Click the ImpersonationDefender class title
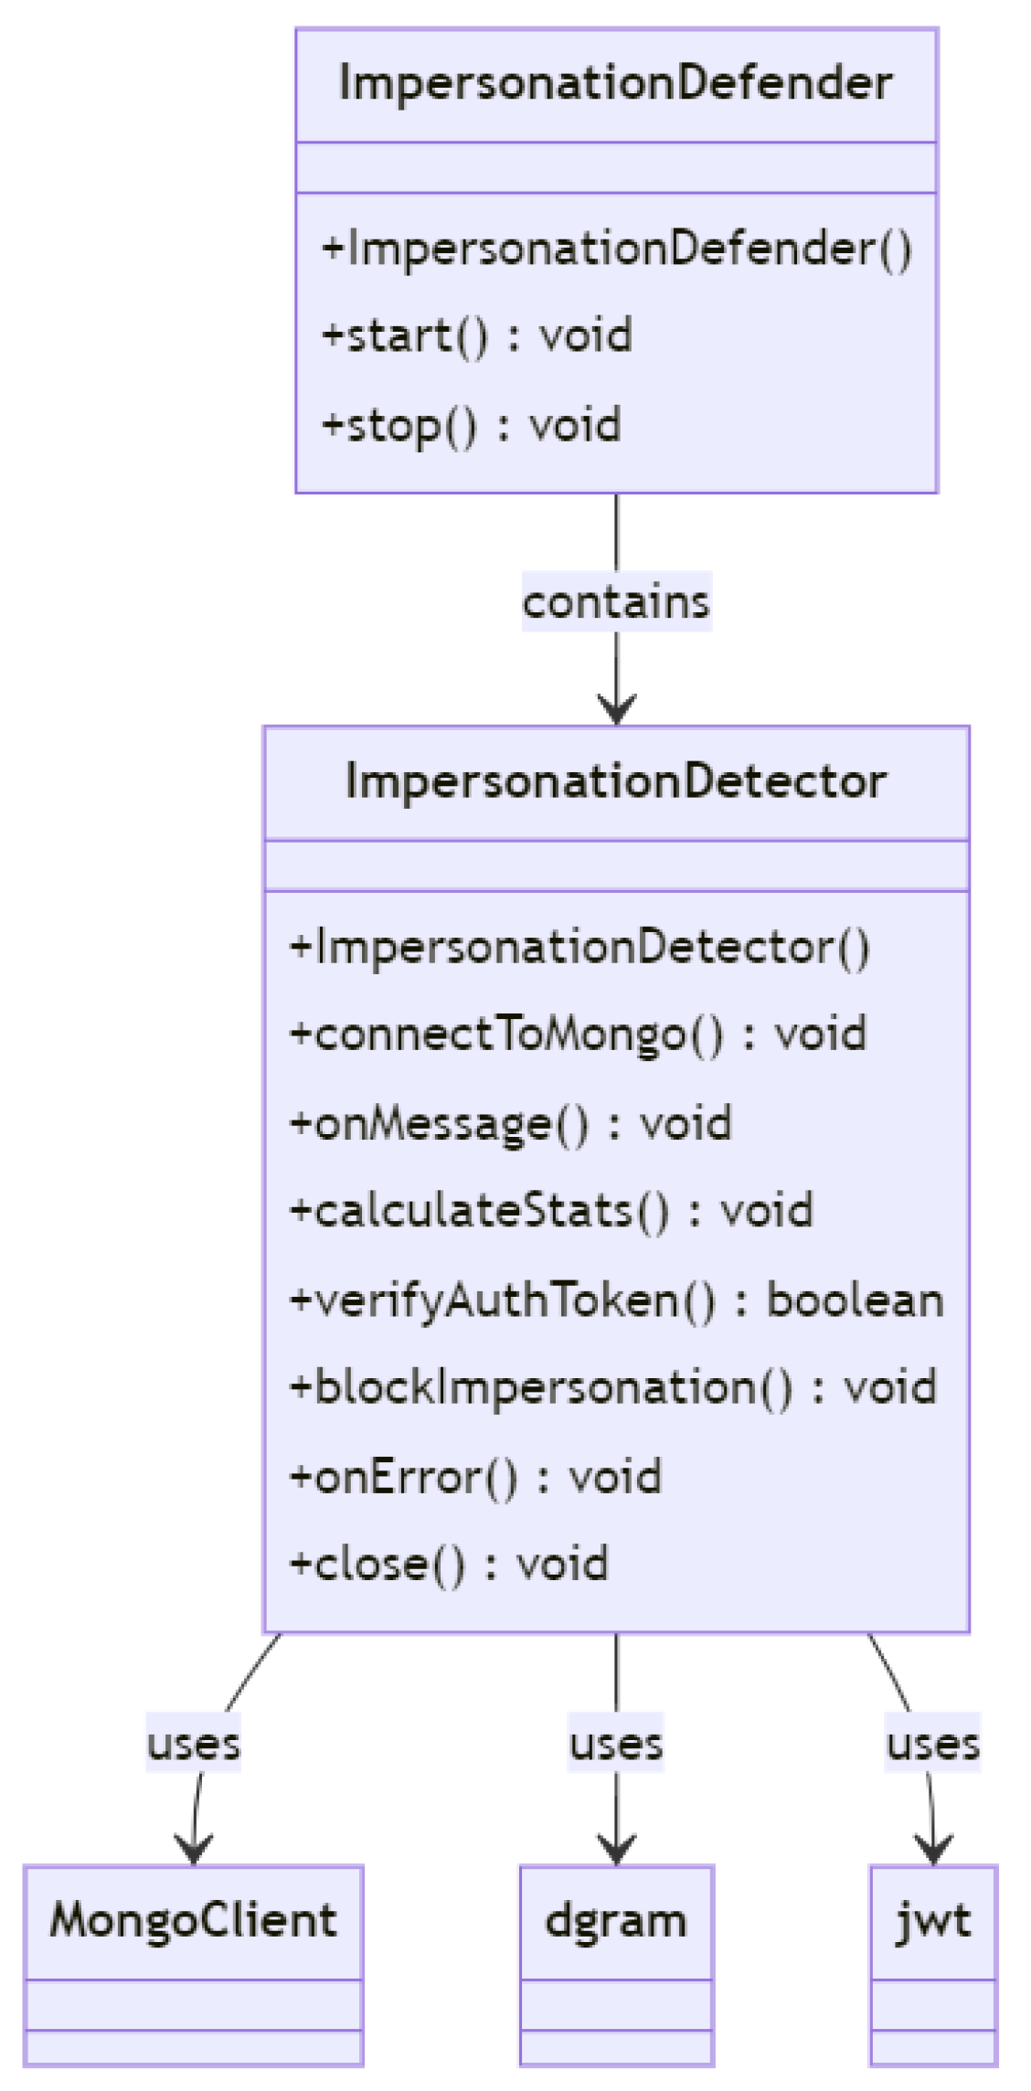Screen dimensions: 1031x2091 pyautogui.click(x=615, y=83)
